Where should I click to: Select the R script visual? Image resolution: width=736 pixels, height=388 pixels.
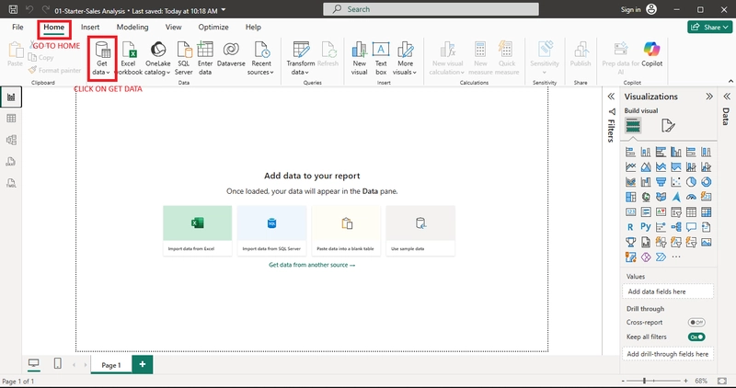[x=630, y=227]
